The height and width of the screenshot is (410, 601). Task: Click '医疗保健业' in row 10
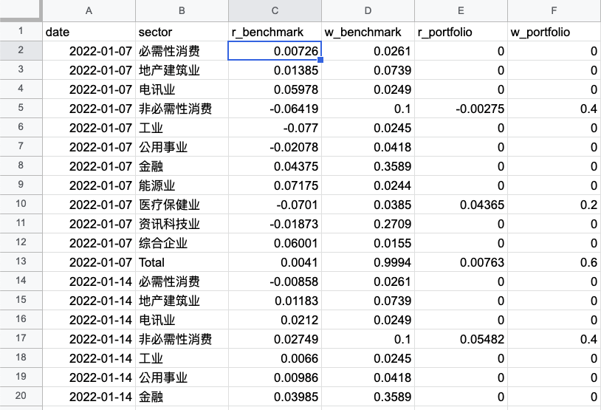pyautogui.click(x=182, y=205)
